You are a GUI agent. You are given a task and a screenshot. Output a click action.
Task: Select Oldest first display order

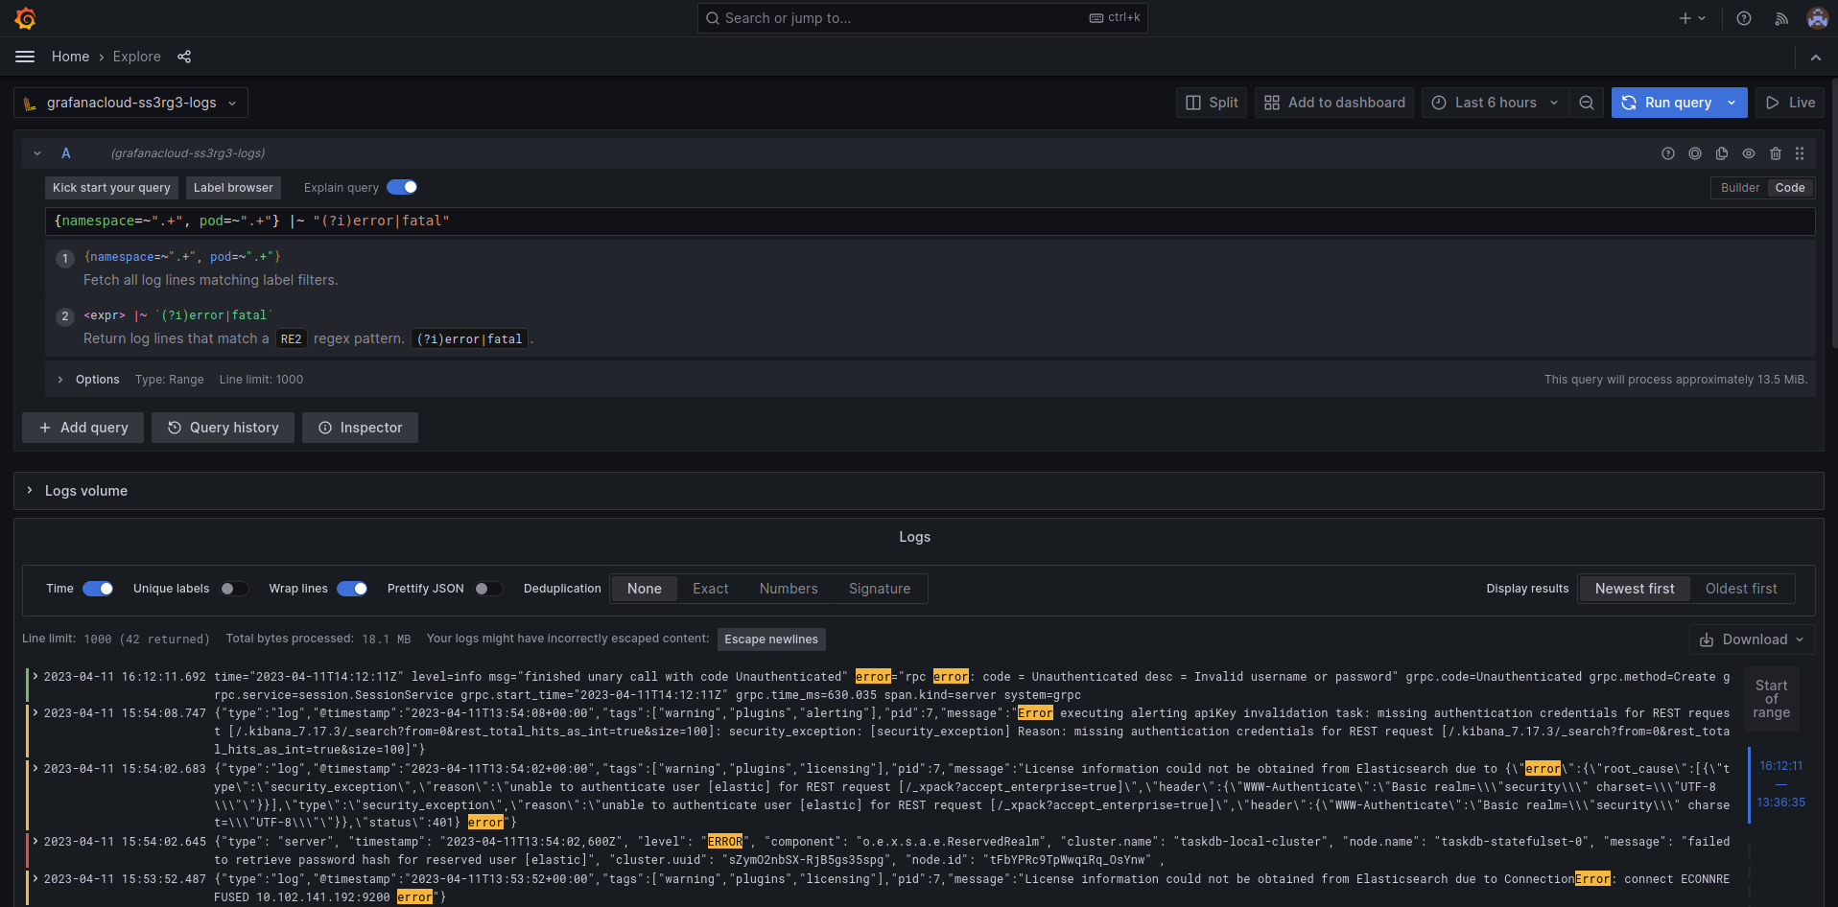coord(1741,589)
